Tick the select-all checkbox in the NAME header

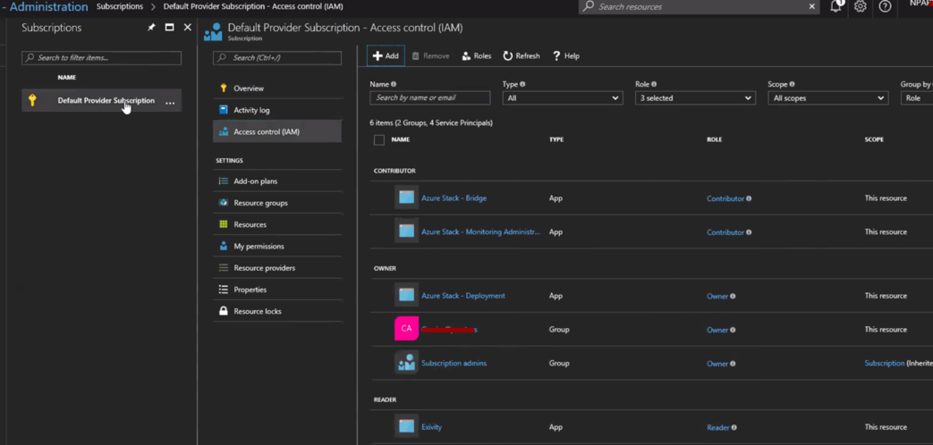pos(379,139)
